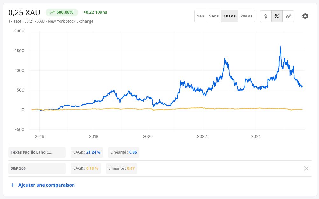Screen dimensions: 319x199
Task: Open chart settings gear icon
Action: tap(305, 16)
